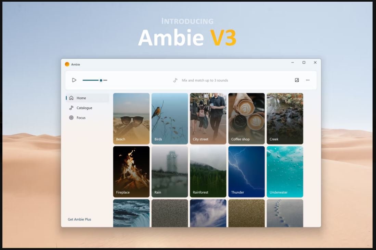Select the cloudy sky image tile
Screen dimensions: 376x250
[x=208, y=213]
